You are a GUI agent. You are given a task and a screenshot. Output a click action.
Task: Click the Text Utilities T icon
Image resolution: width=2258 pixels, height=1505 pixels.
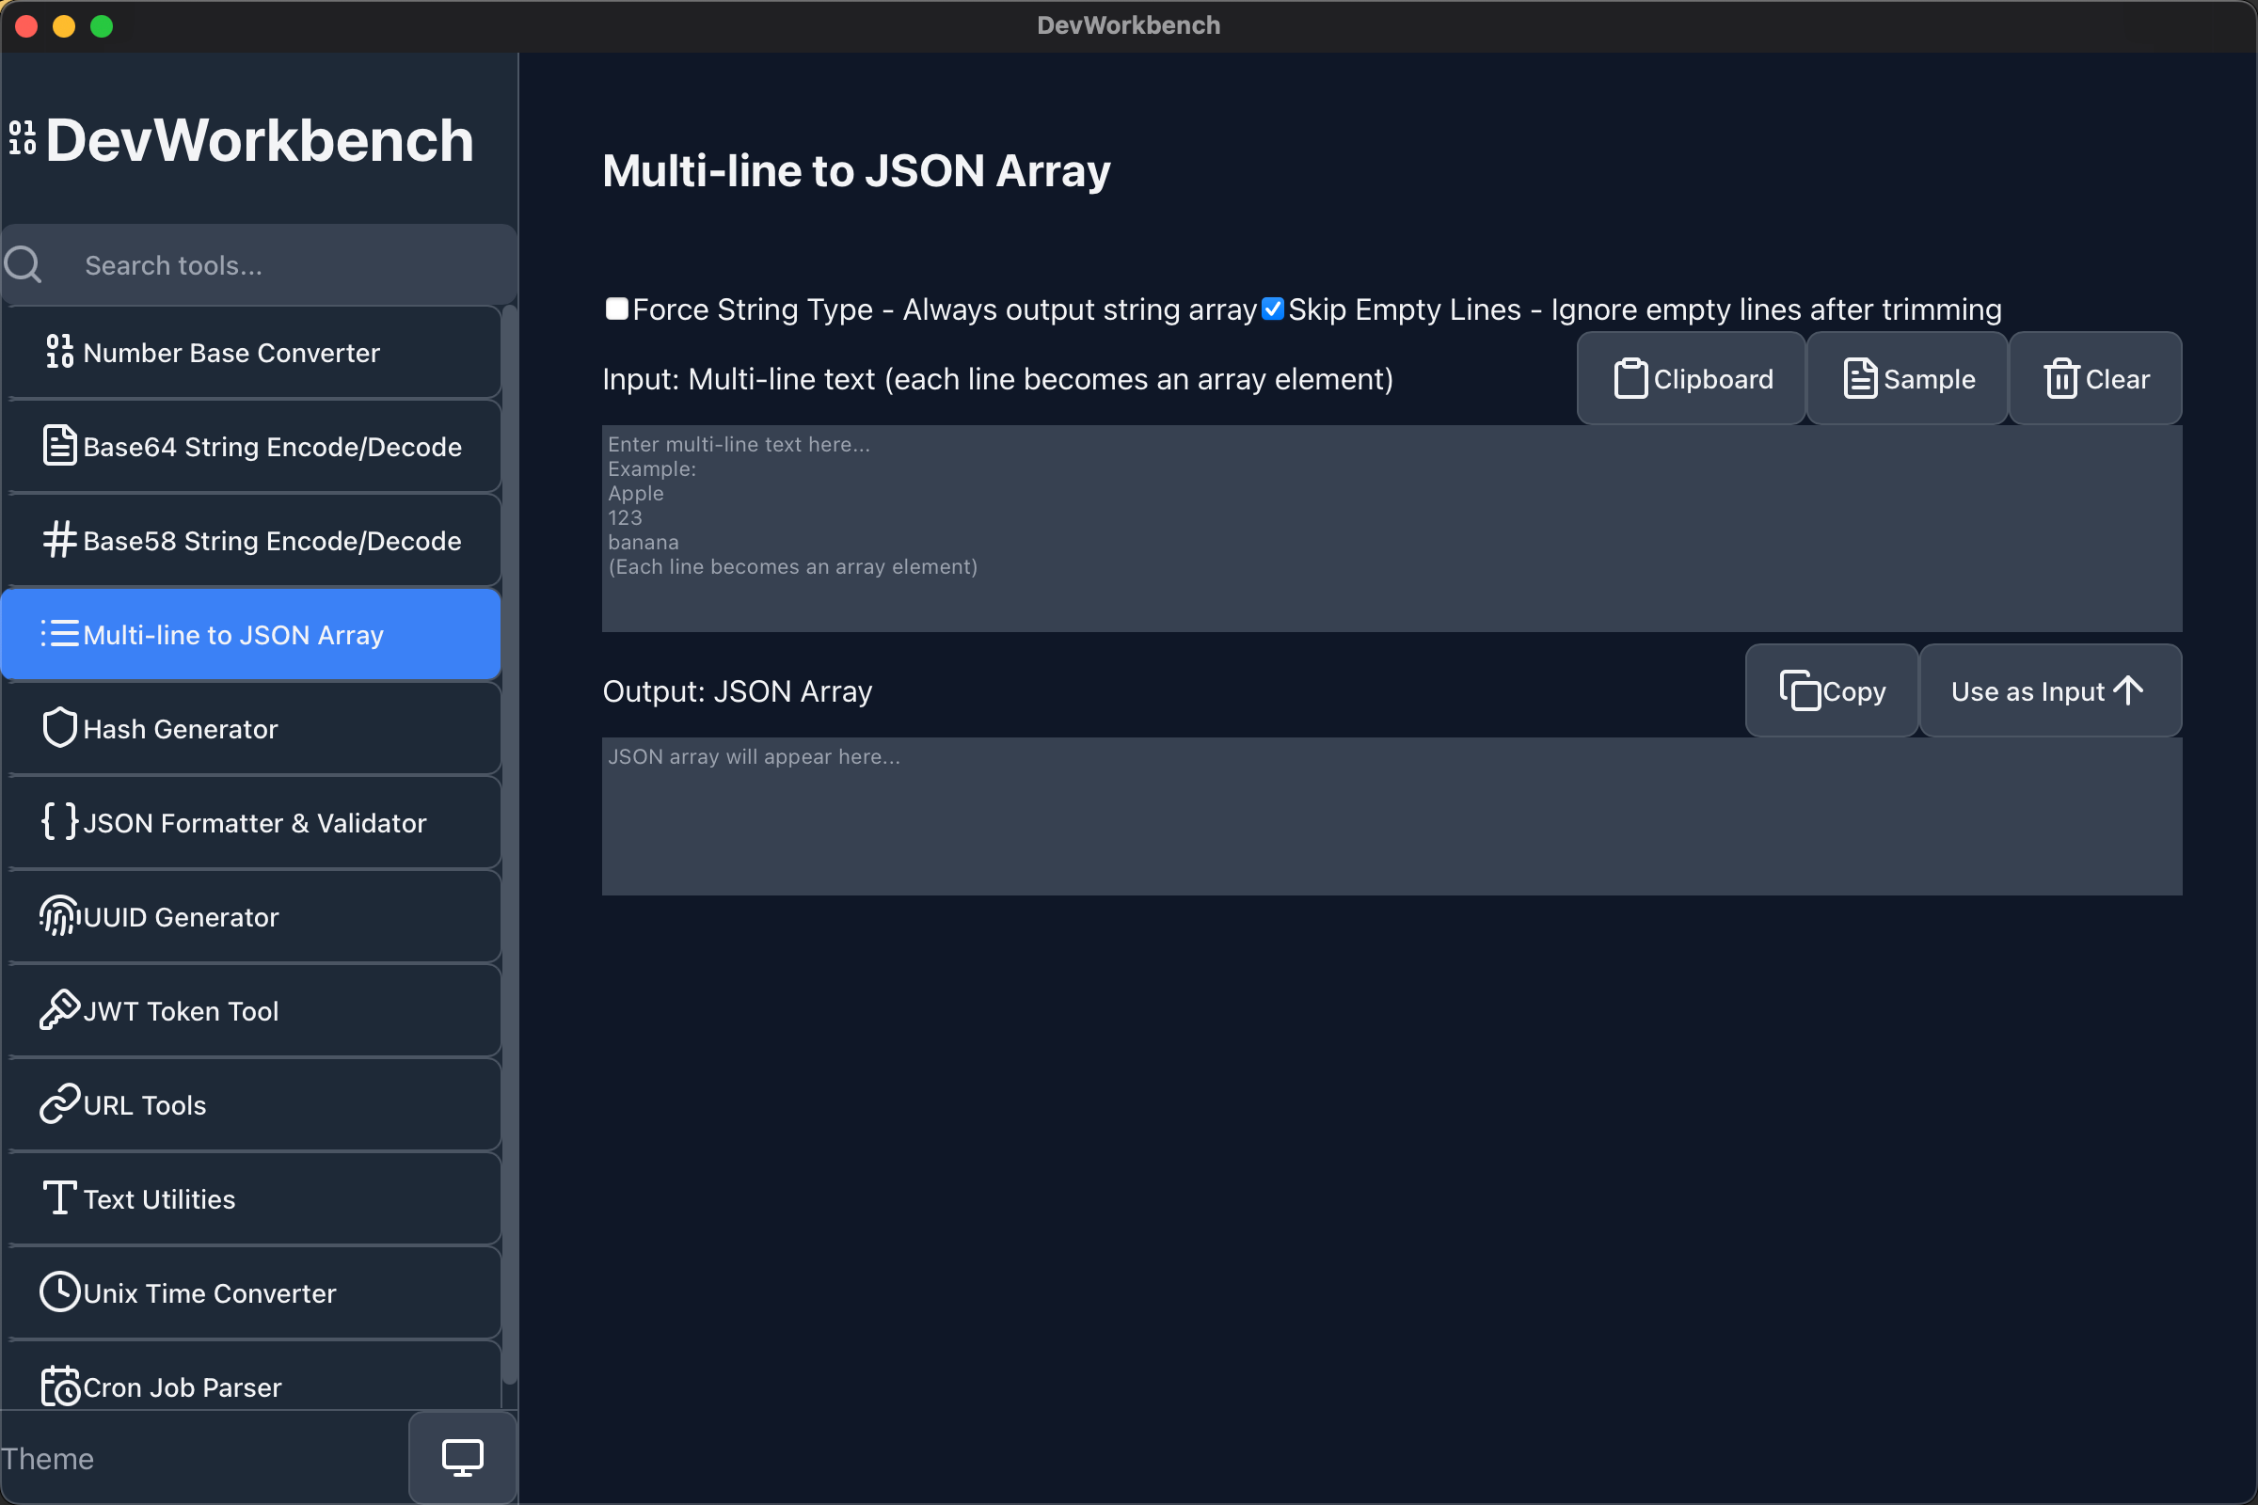(x=59, y=1197)
